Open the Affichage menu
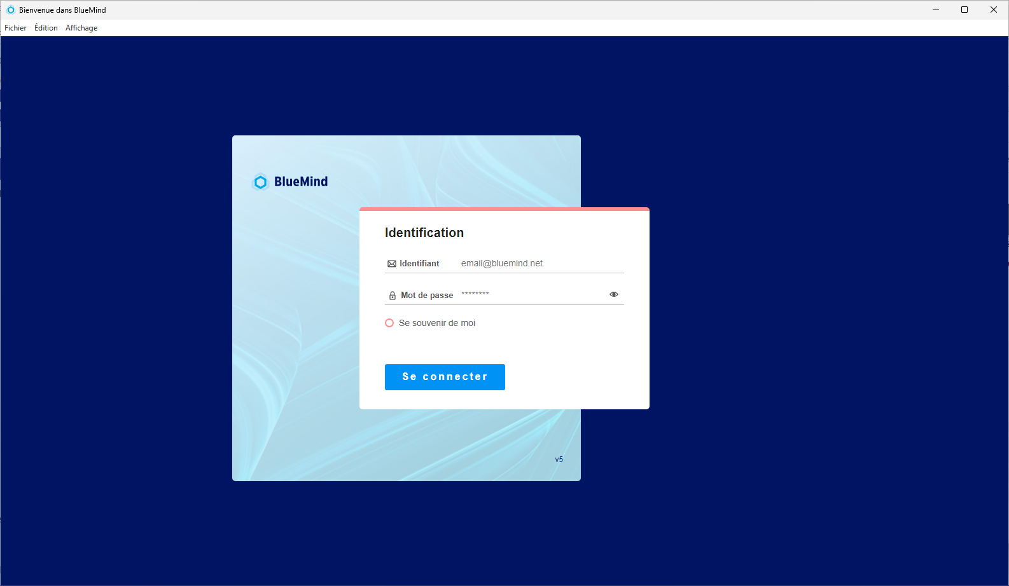 81,28
